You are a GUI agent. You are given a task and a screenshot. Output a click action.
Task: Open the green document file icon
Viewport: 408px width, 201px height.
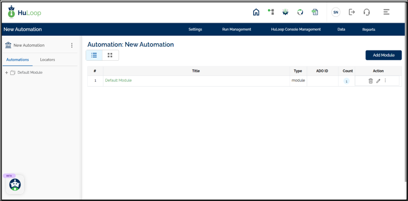point(315,12)
